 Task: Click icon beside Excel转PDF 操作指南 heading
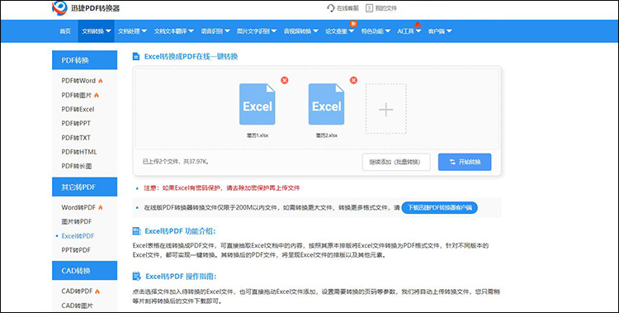[136, 276]
